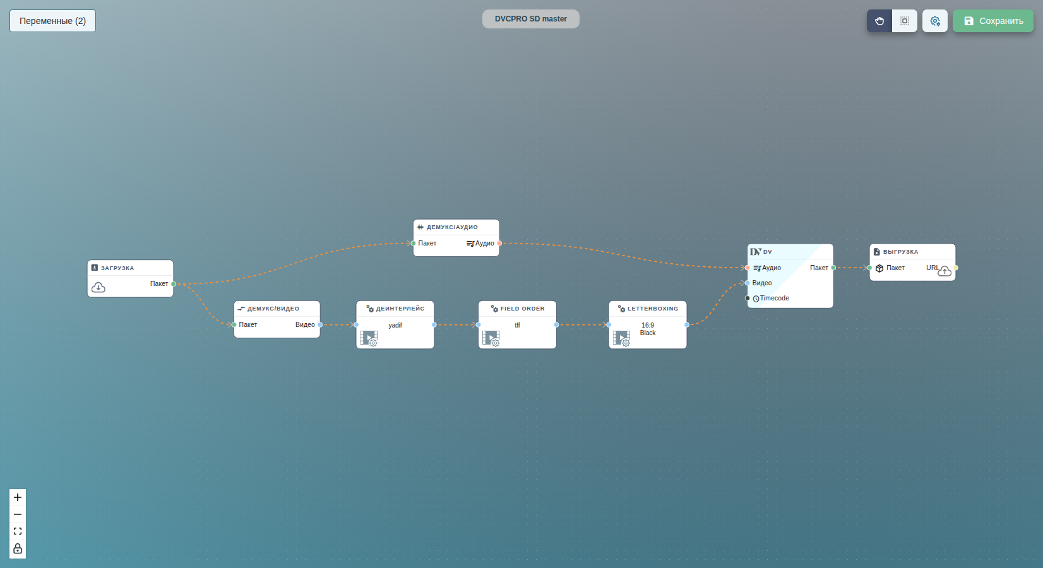
Task: Click the file icon in Выгрузка header
Action: pyautogui.click(x=876, y=252)
